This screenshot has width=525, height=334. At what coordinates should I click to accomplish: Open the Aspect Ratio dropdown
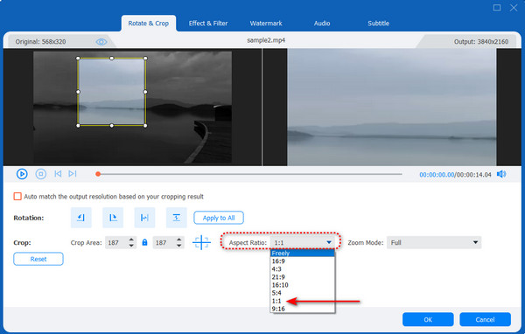(303, 243)
